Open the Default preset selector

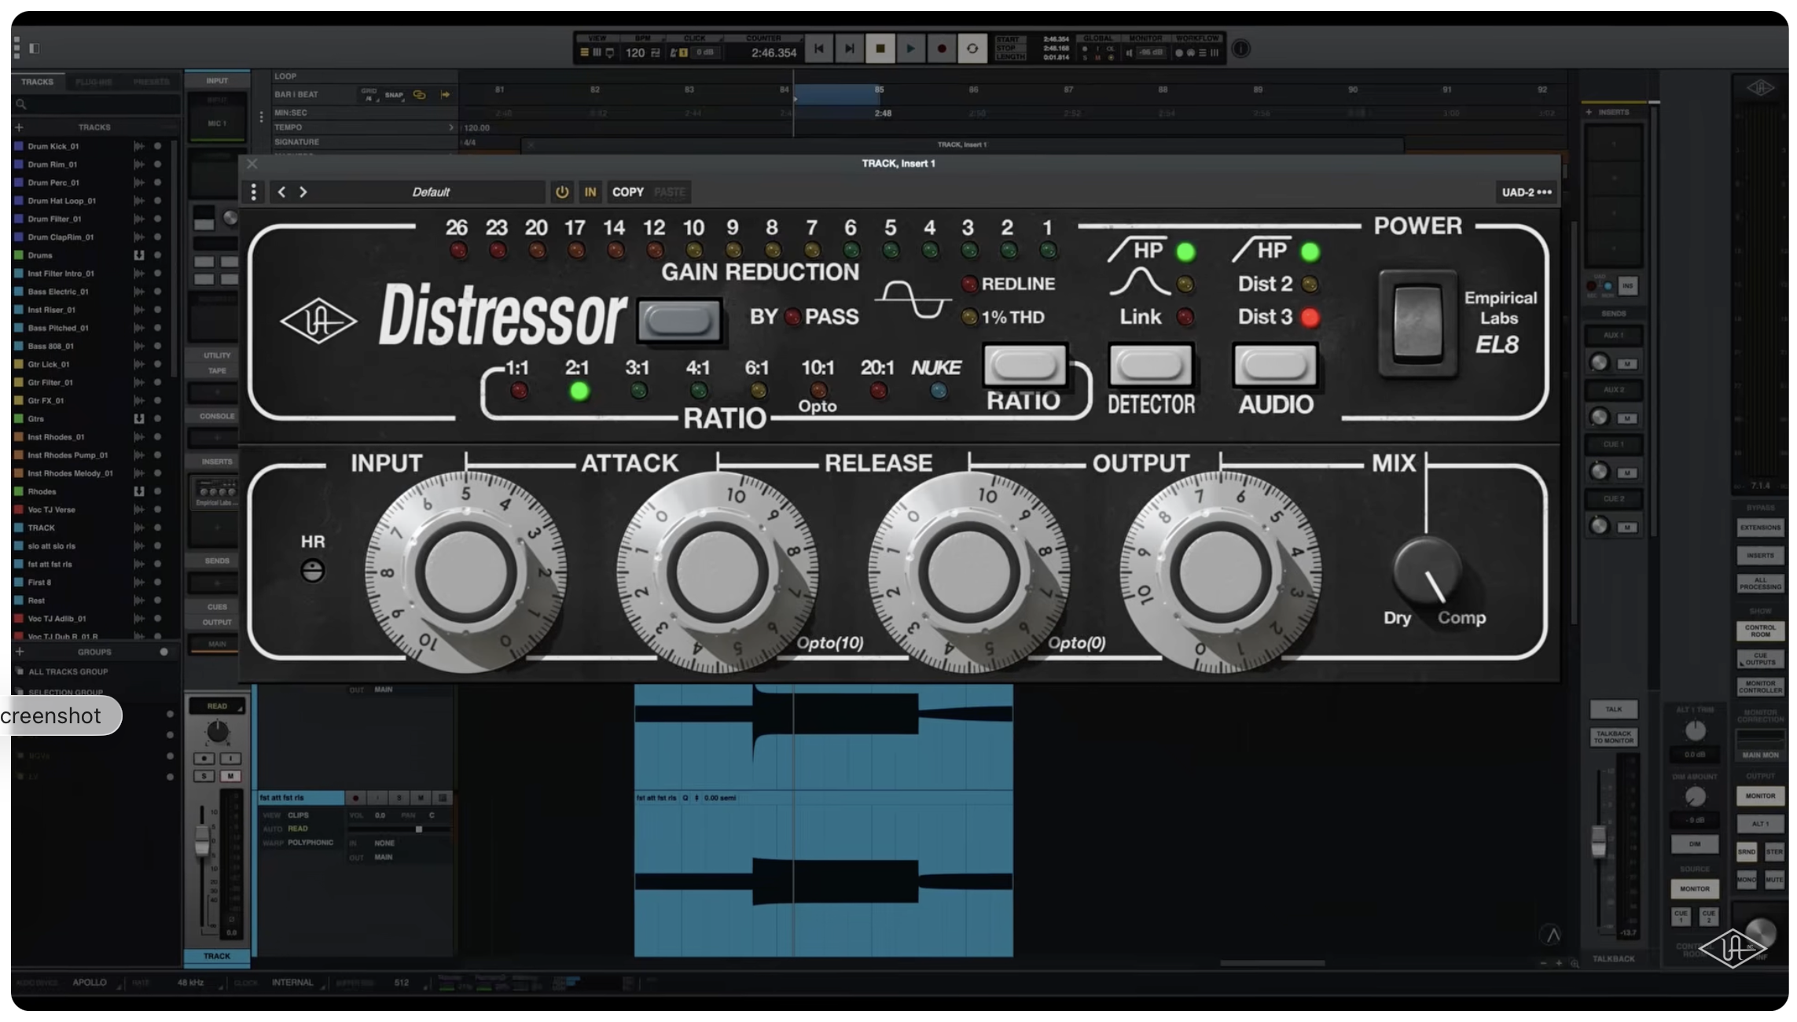tap(431, 192)
